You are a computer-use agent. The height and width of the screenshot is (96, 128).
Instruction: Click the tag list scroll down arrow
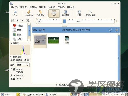[29, 40]
